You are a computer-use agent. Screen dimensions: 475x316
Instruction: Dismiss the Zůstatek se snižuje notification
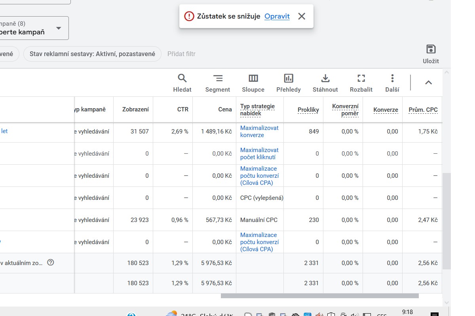302,16
